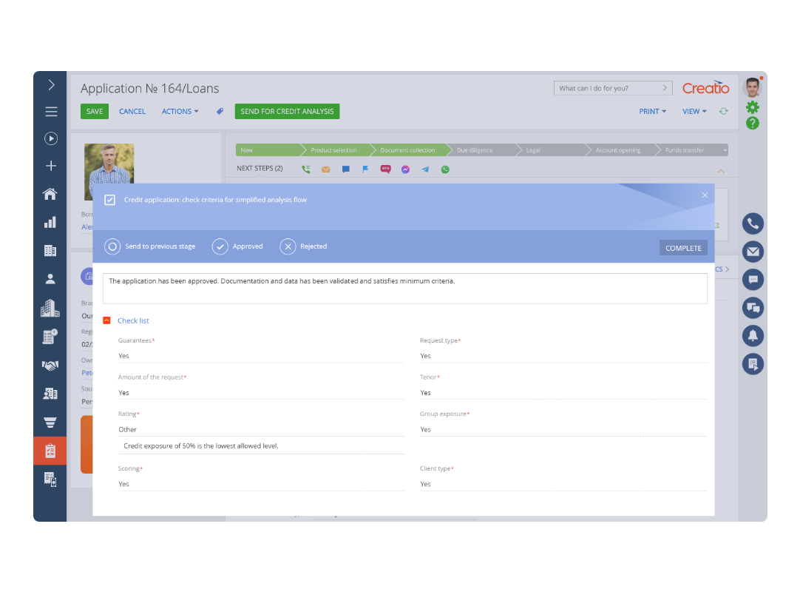
Task: Toggle the credit application task checkbox
Action: point(109,200)
